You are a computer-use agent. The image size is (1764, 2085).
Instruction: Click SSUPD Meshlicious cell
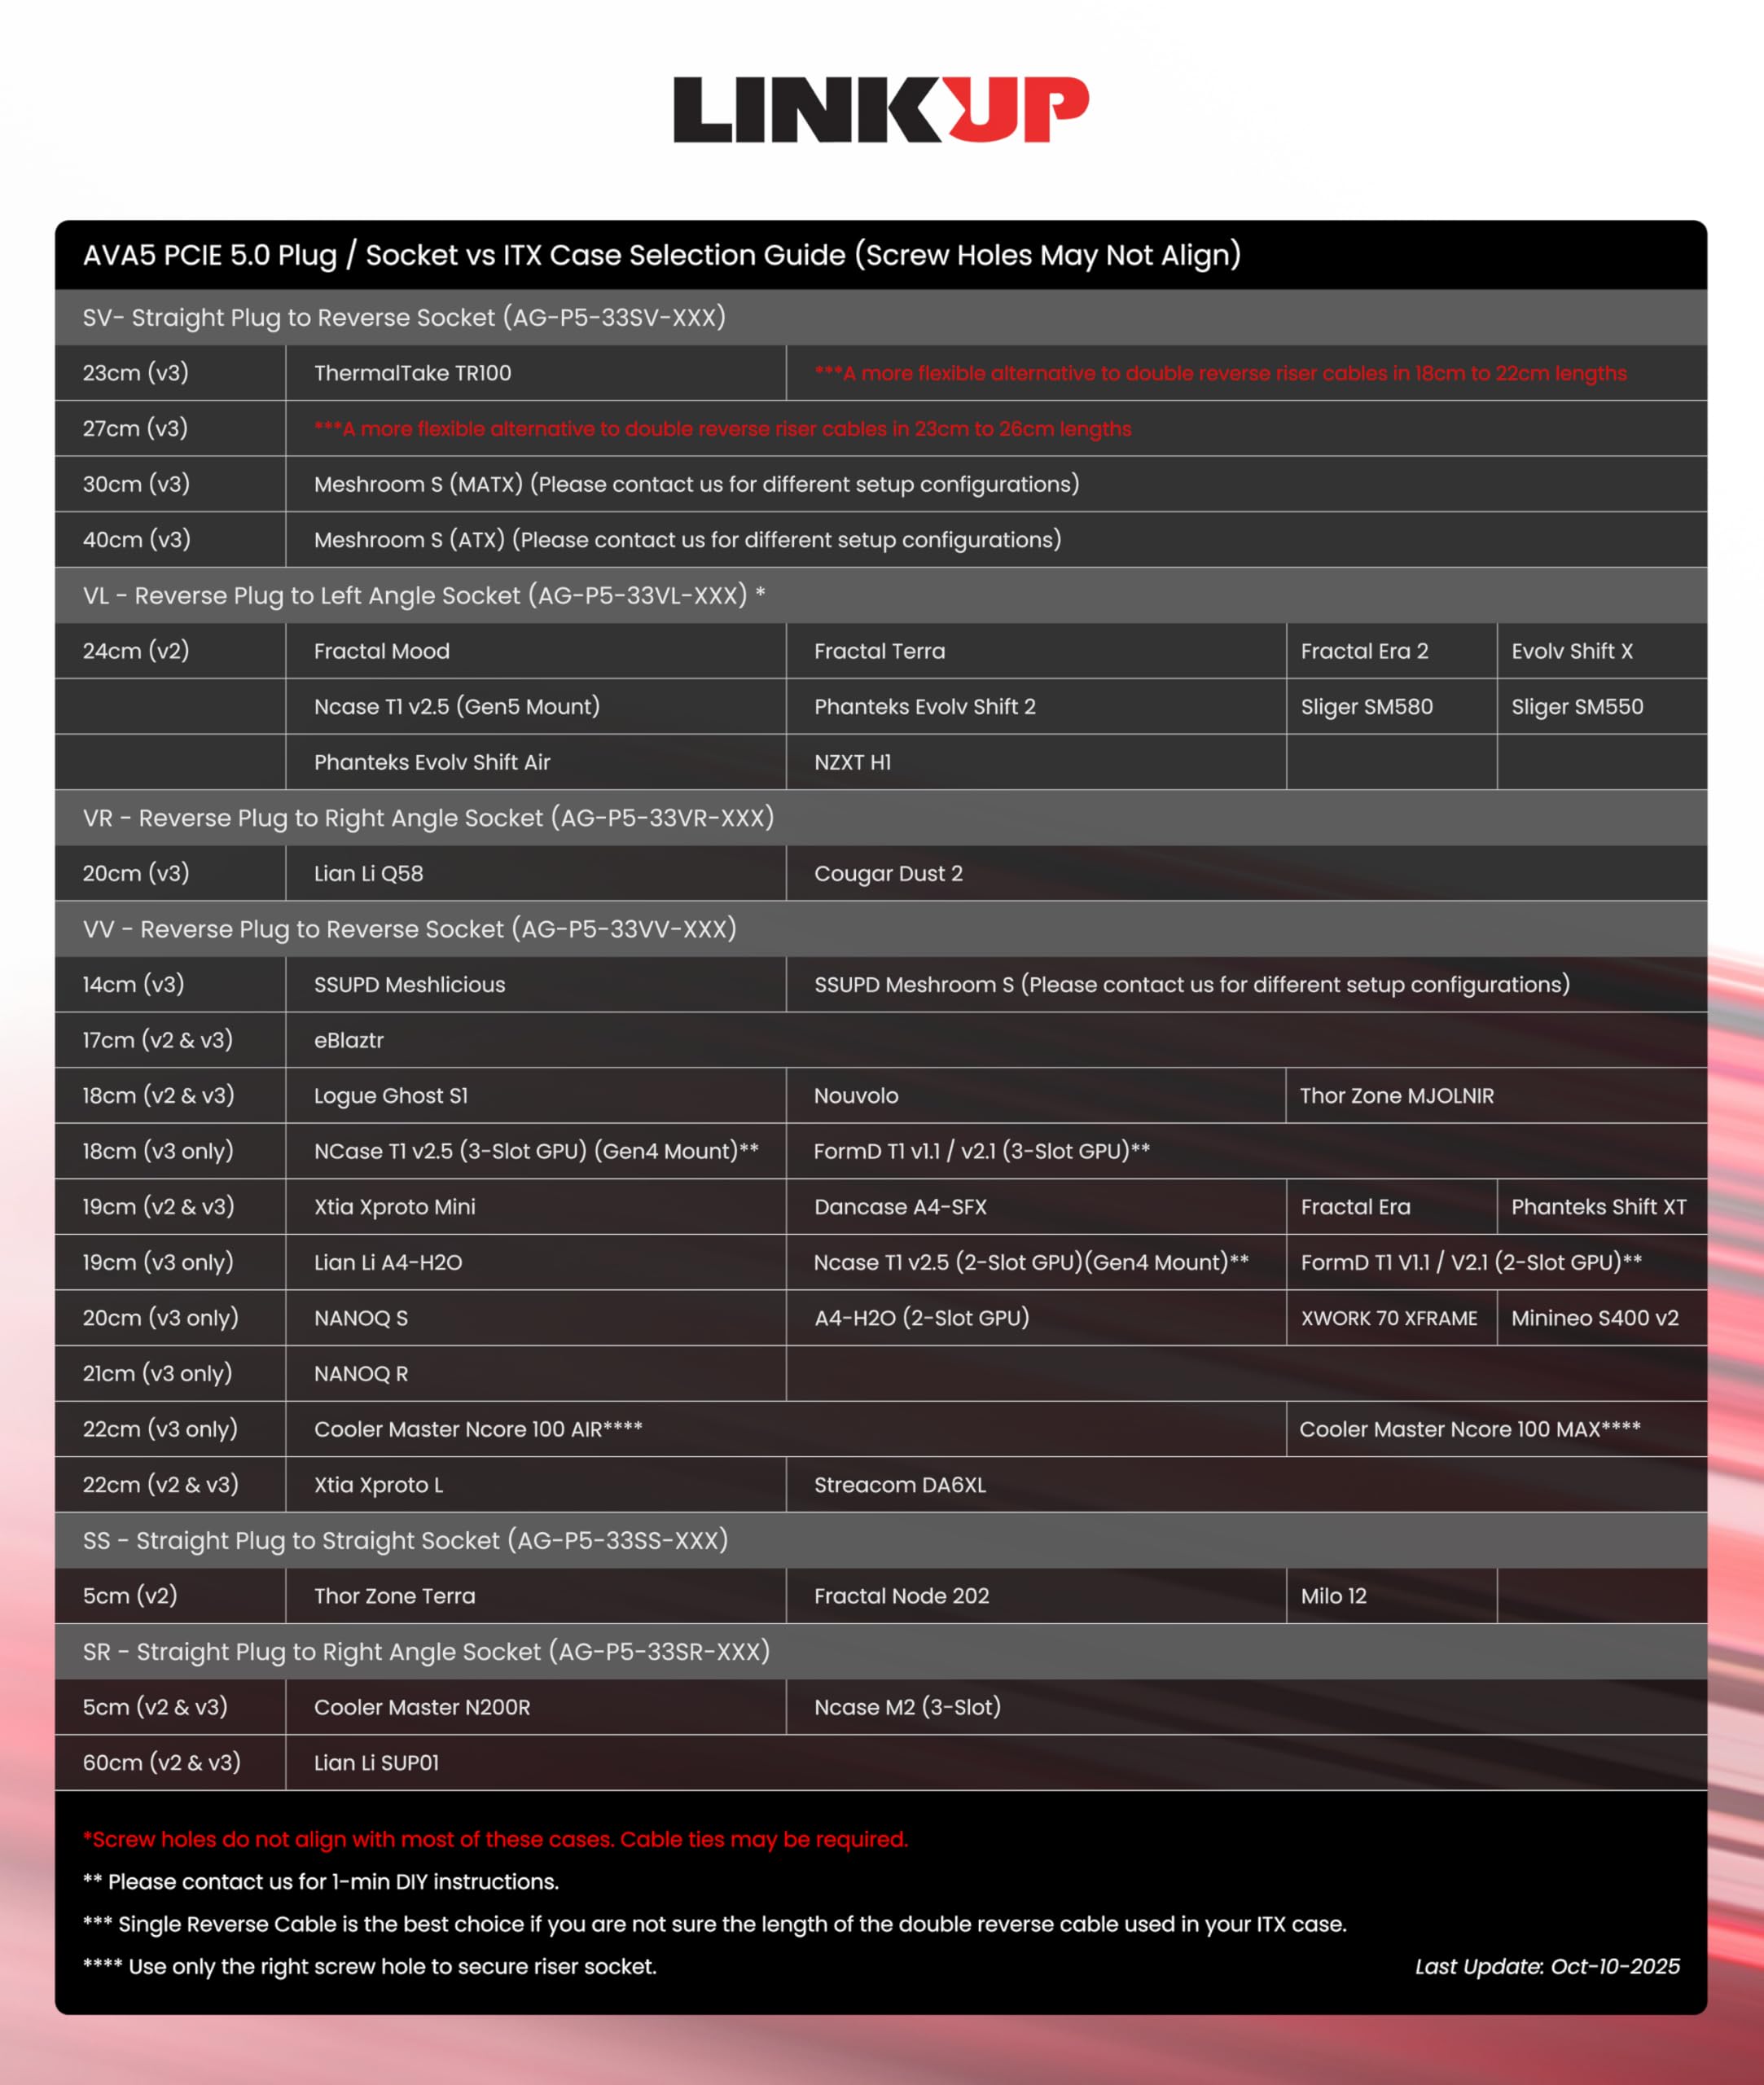pos(409,985)
